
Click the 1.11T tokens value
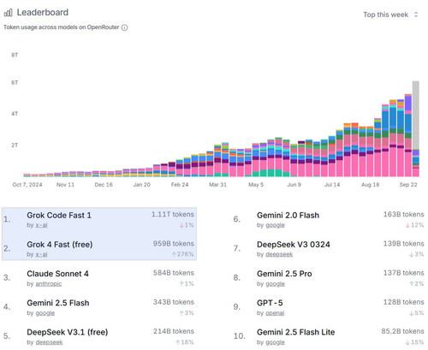tap(173, 215)
